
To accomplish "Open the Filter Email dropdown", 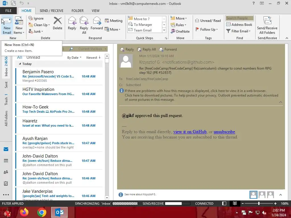I will click(238, 31).
